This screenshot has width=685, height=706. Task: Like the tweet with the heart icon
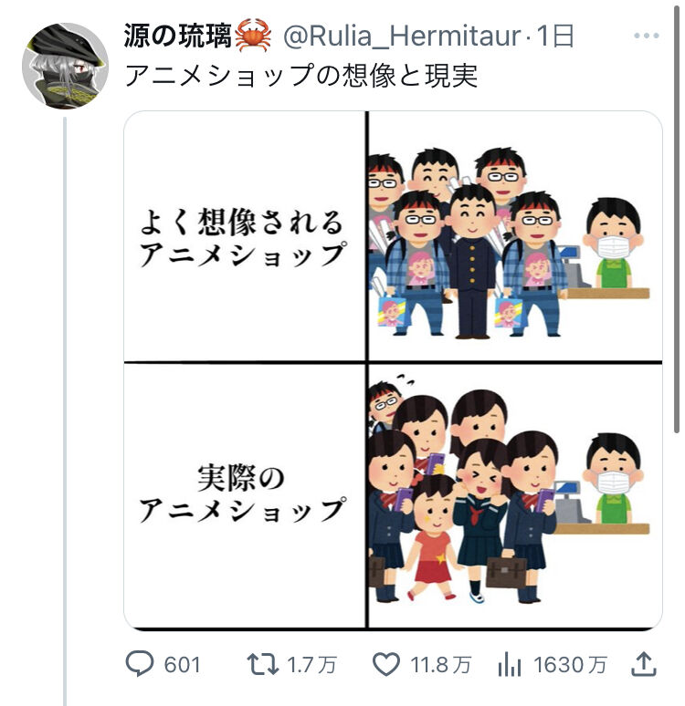click(x=386, y=665)
